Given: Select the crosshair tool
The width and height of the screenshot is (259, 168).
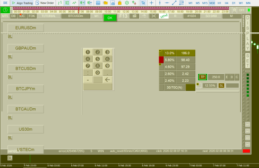Looking at the screenshot, I should (x=151, y=3).
